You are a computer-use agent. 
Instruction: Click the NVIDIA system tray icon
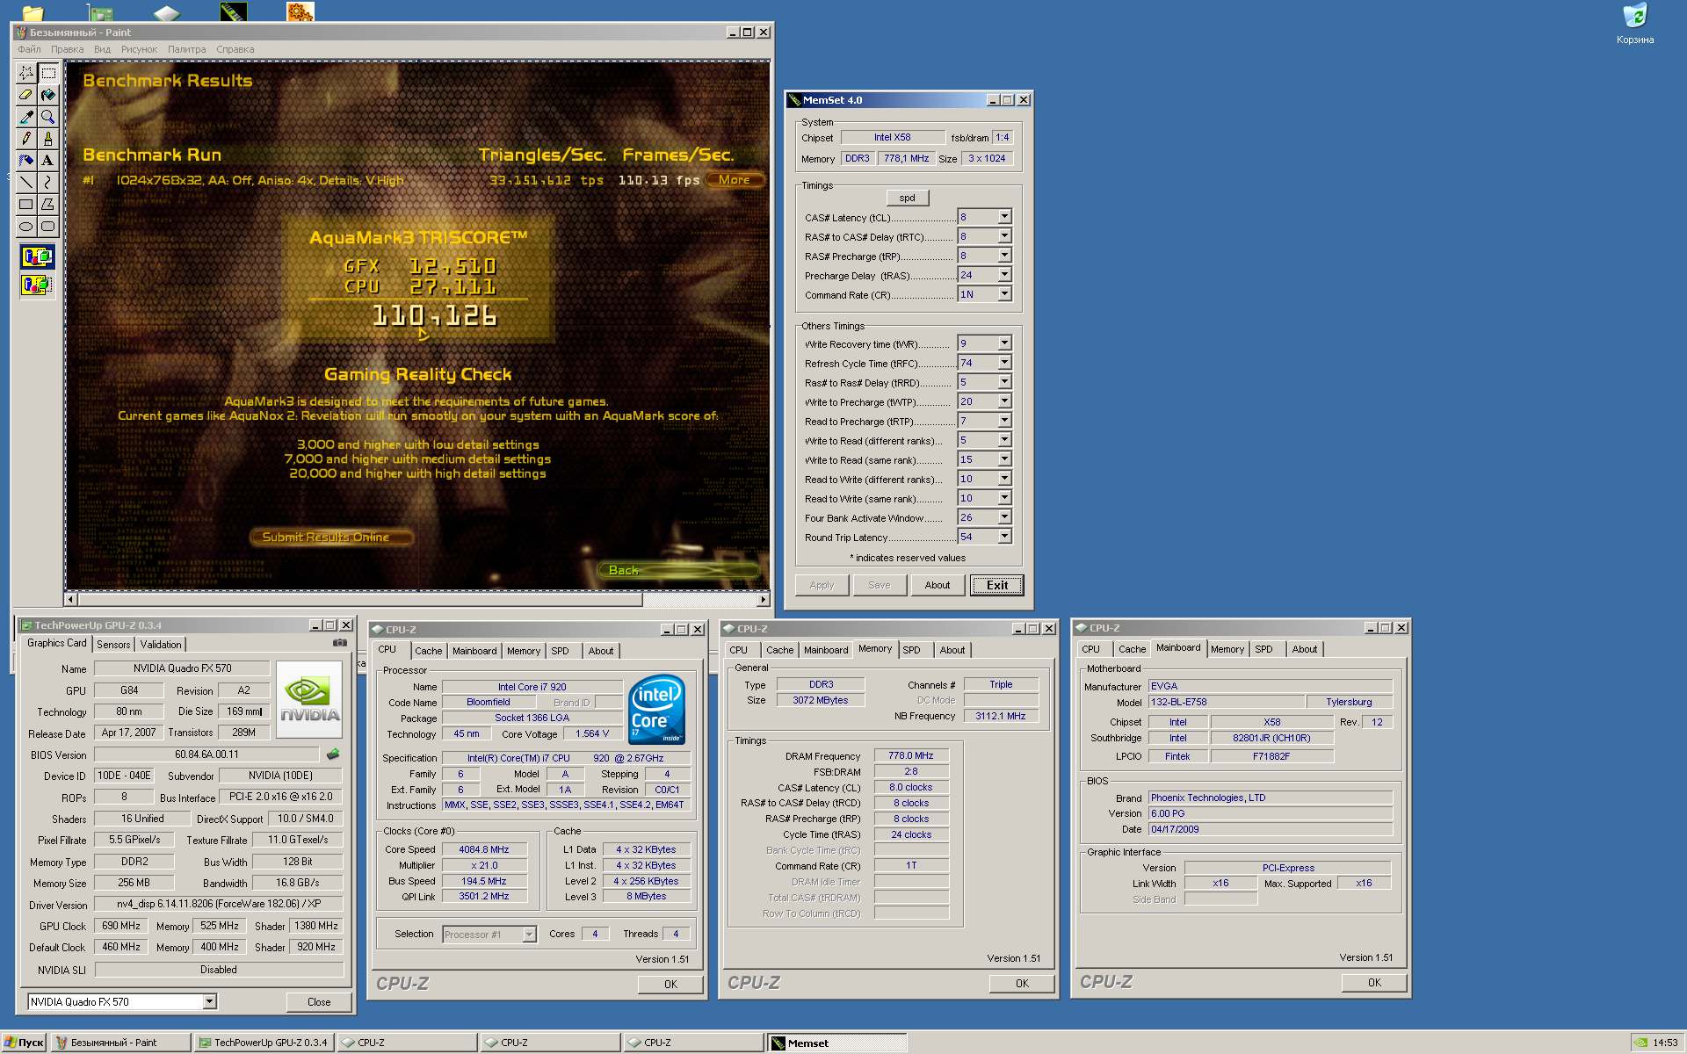point(1640,1043)
